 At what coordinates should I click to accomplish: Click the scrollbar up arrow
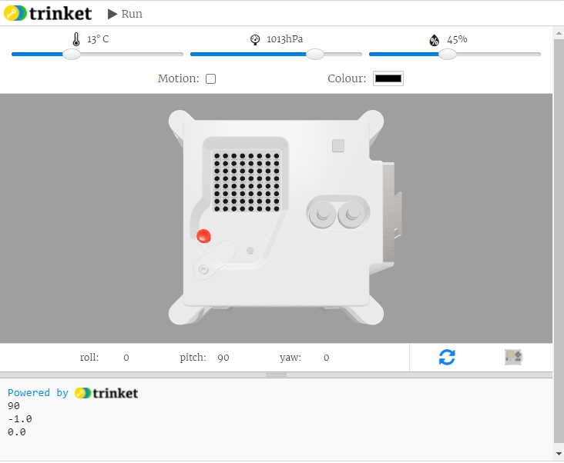click(x=559, y=34)
